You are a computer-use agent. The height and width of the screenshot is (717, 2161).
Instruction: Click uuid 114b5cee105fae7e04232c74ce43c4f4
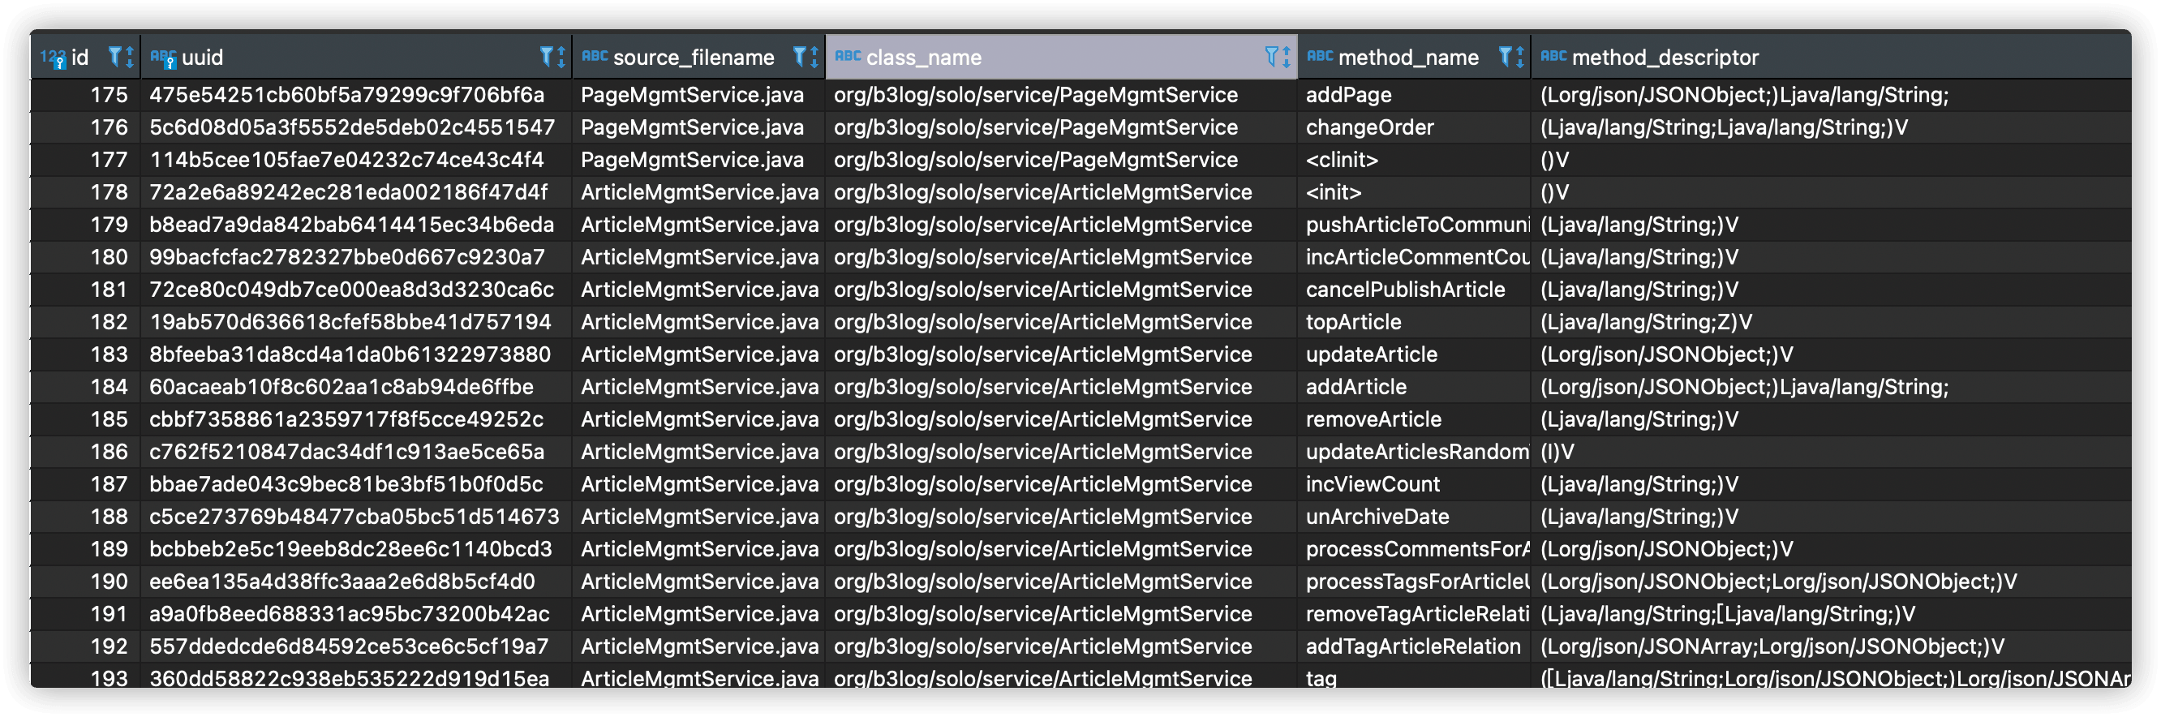(x=346, y=160)
